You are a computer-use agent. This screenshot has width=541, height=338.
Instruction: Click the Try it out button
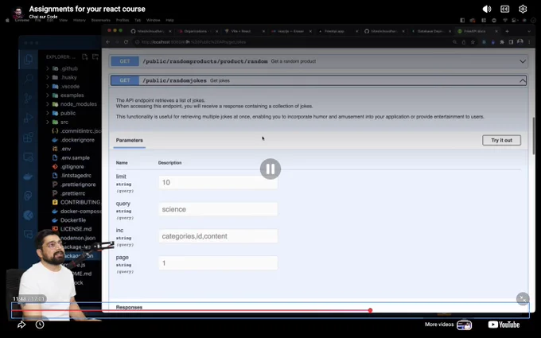click(x=501, y=141)
